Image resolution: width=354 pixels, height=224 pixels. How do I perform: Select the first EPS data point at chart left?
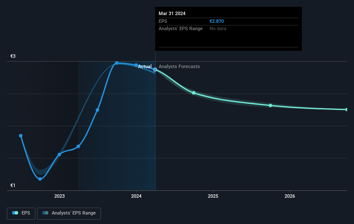coord(21,136)
